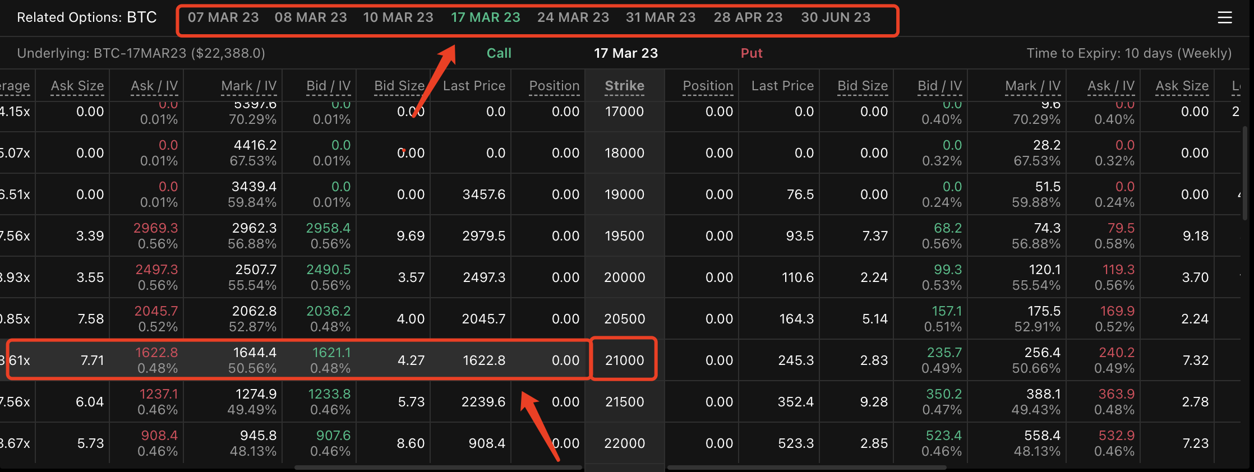Select the 10 MAR 23 expiry tab
The height and width of the screenshot is (472, 1254).
(x=398, y=17)
